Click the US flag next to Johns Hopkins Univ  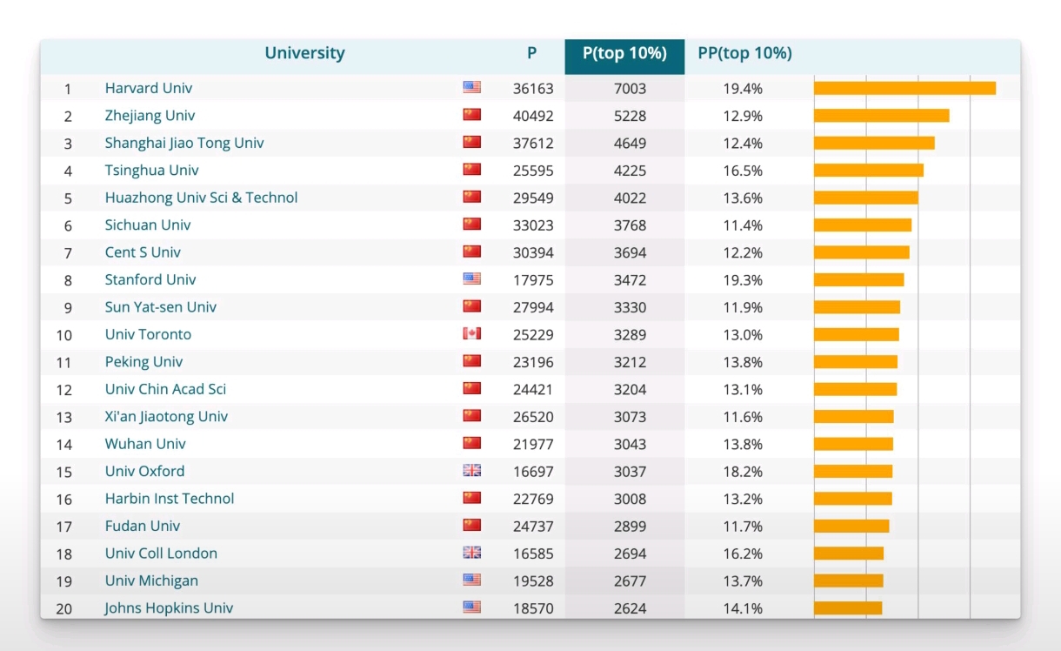tap(471, 607)
